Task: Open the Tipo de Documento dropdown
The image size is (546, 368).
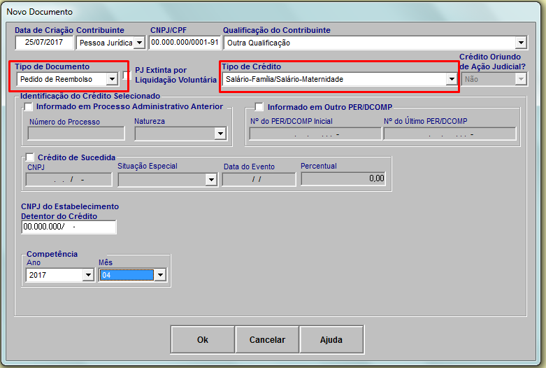Action: point(112,79)
